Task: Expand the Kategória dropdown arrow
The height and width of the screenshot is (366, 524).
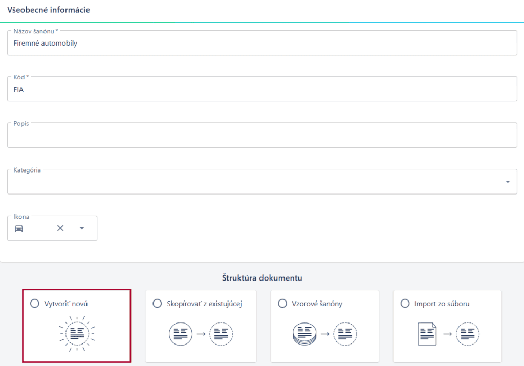Action: point(508,182)
